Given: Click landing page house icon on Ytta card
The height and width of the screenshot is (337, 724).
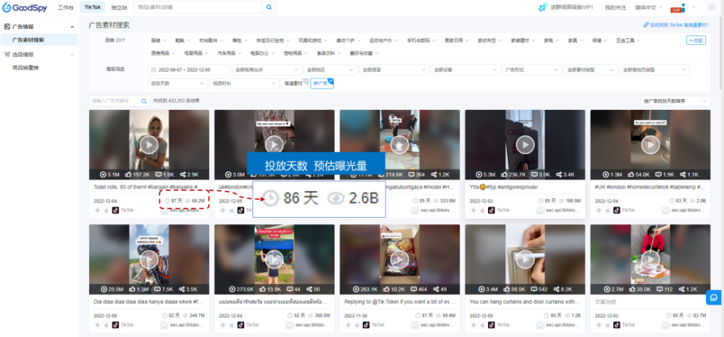Looking at the screenshot, I should coord(540,210).
